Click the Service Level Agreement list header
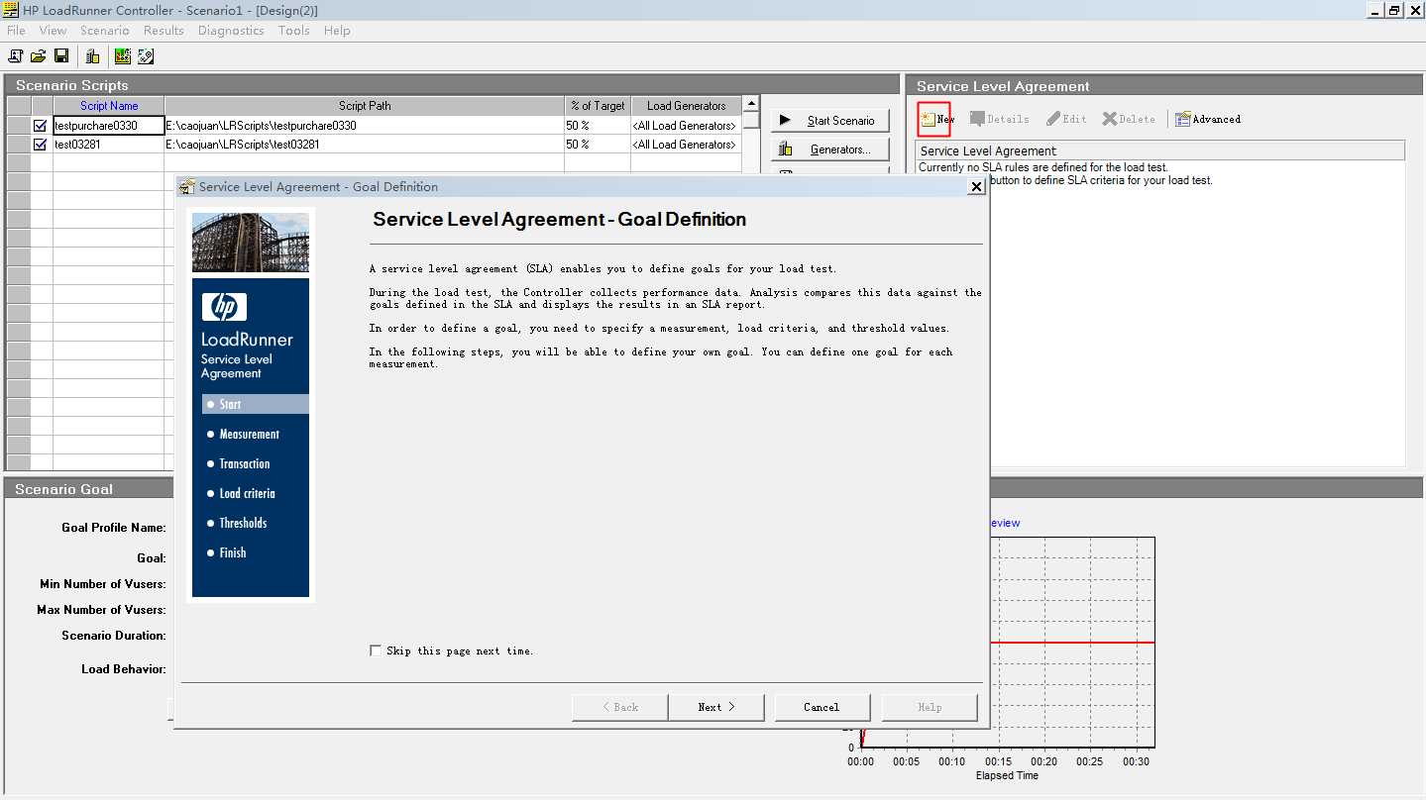 1159,150
